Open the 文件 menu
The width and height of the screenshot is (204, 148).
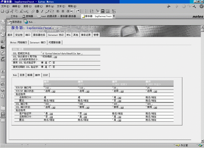click(5, 6)
